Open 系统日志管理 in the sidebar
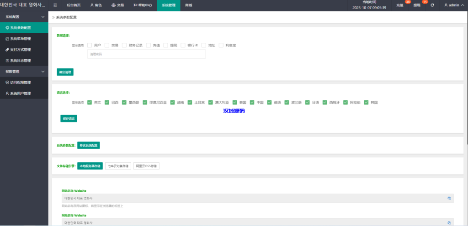Viewport: 468px width, 226px height. [21, 61]
